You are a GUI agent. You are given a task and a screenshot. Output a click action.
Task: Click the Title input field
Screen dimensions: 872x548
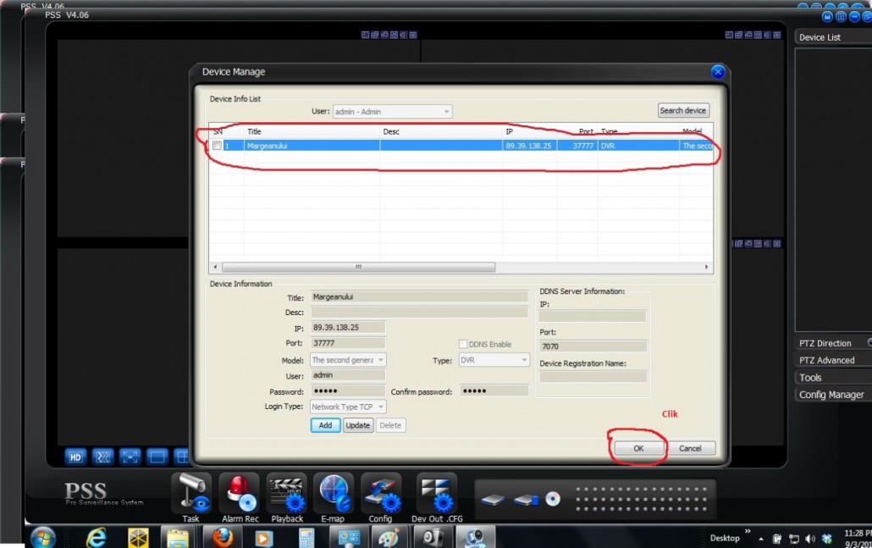[x=420, y=297]
